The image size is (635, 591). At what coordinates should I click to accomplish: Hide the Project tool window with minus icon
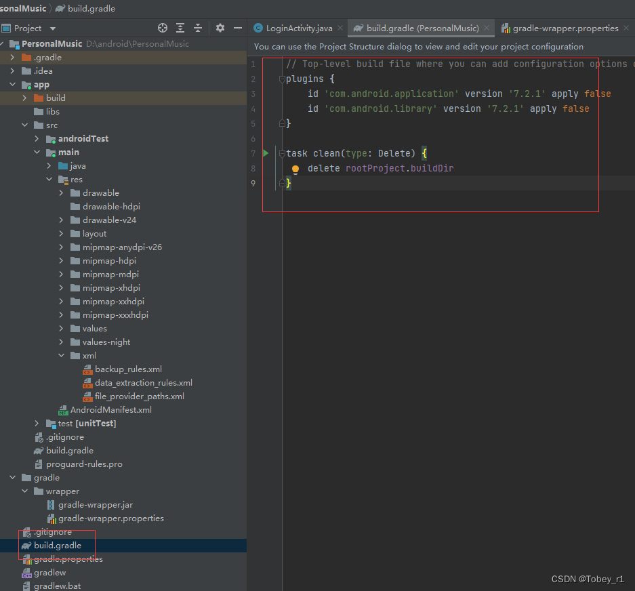pos(238,28)
